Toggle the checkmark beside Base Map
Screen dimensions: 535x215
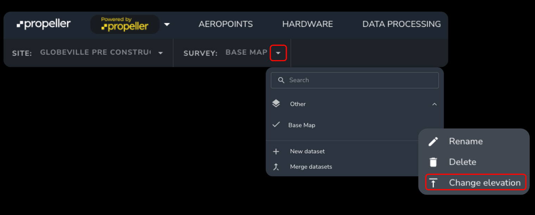(276, 125)
